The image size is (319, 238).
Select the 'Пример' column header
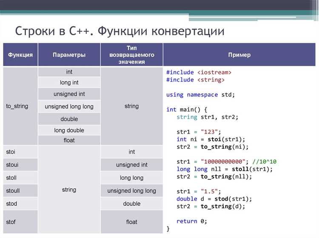point(239,55)
